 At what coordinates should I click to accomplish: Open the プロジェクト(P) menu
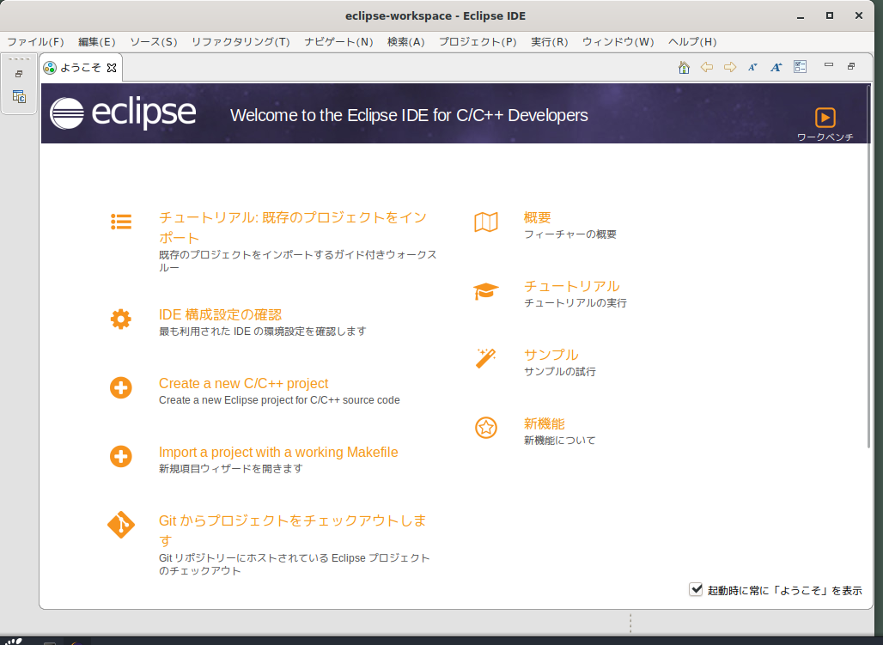coord(478,42)
